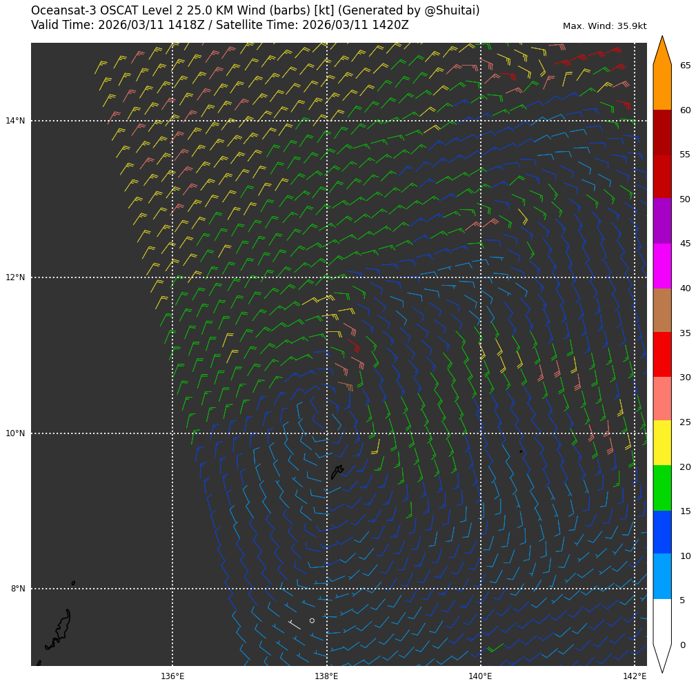Select the magenta 40-45 kt color band
The width and height of the screenshot is (696, 686).
tap(662, 266)
